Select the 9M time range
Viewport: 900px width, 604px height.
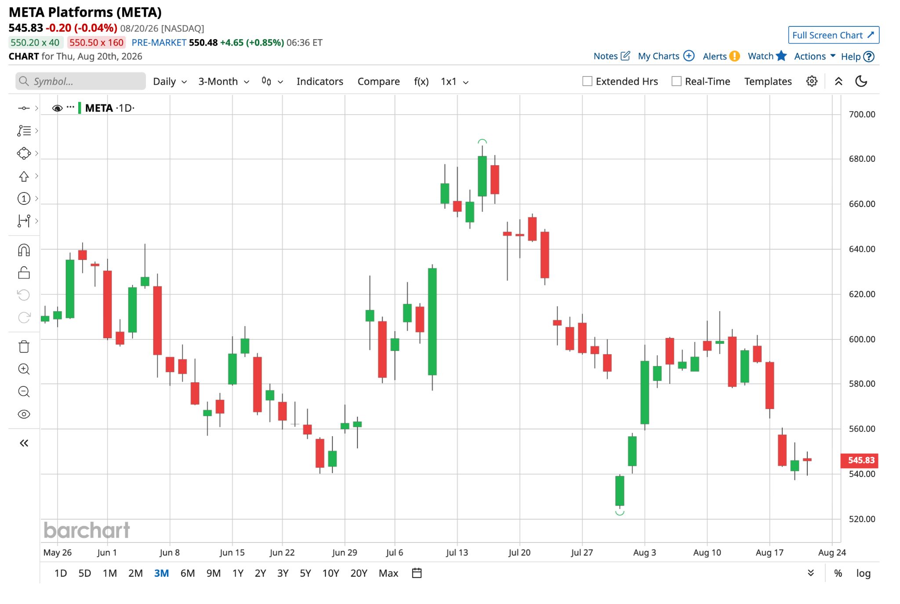pyautogui.click(x=214, y=573)
